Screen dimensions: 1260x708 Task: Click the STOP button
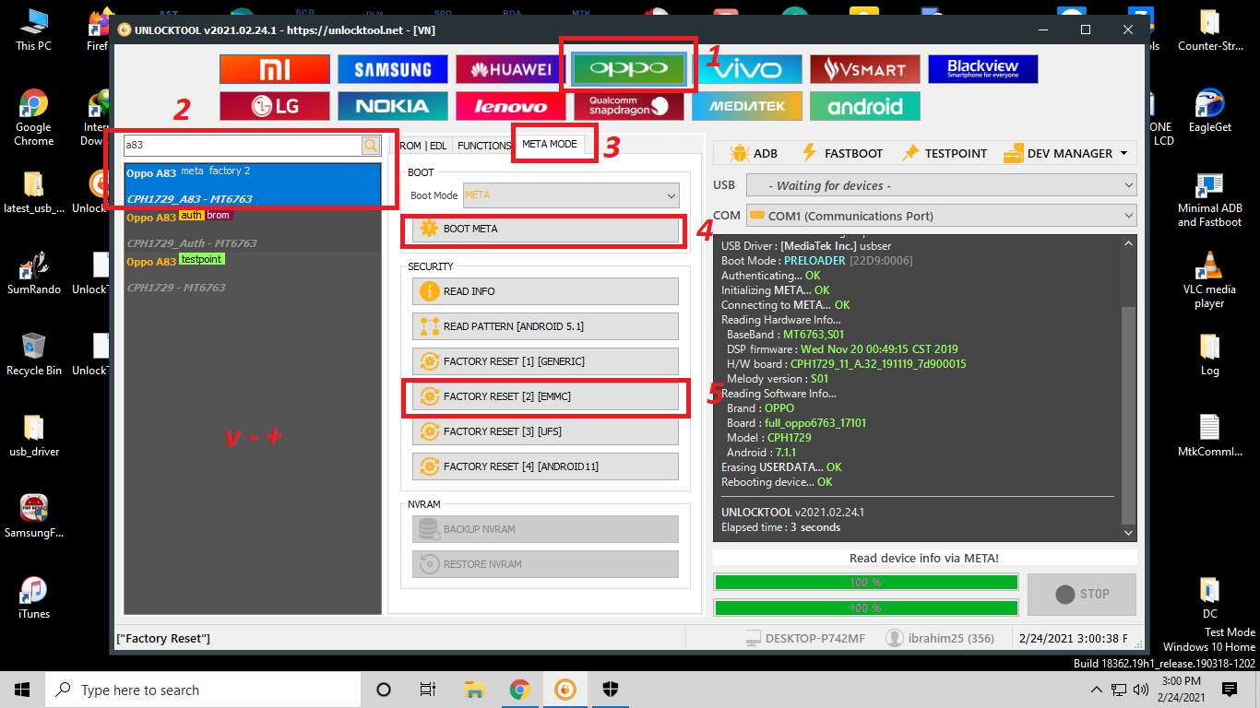(x=1082, y=595)
